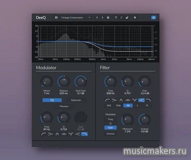
Task: Switch channel mode to Side
Action: [118, 105]
